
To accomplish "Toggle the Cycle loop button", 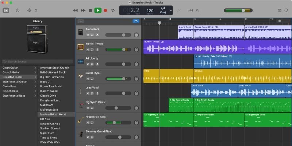I will point(113,11).
